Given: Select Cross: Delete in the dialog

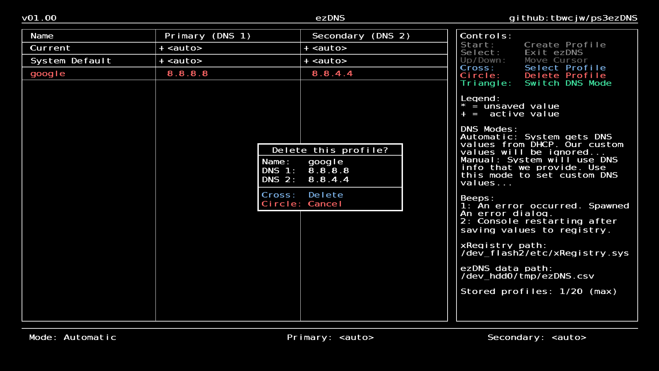Looking at the screenshot, I should [302, 195].
